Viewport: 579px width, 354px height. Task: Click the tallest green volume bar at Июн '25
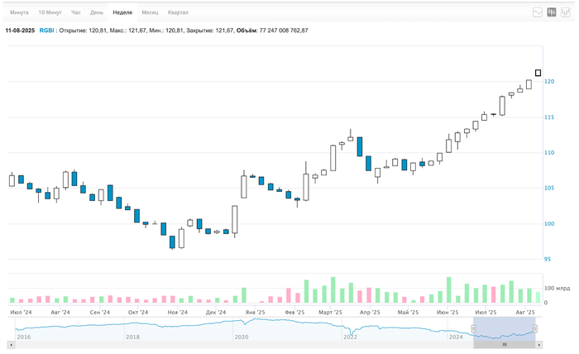[x=449, y=290]
